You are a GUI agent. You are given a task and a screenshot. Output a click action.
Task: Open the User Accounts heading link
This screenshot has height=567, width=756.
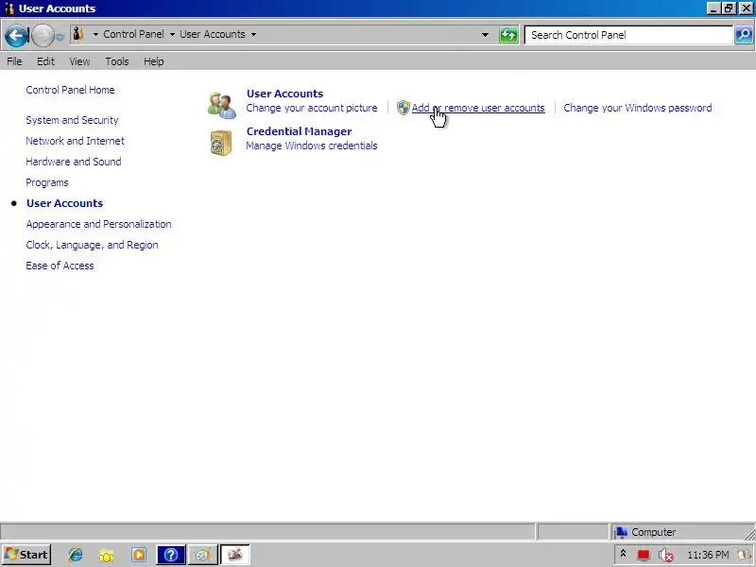coord(285,94)
